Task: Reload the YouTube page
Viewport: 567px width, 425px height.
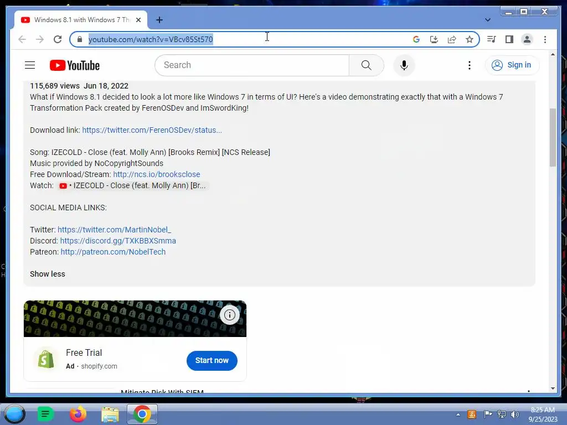Action: 58,39
